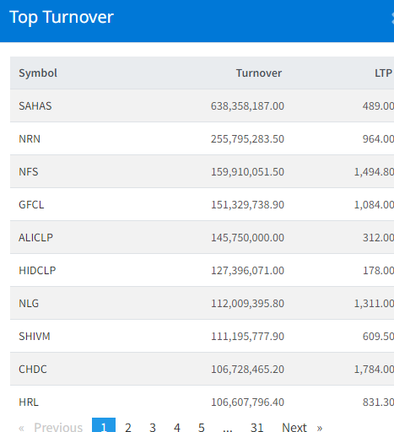Jump to last page 31
The height and width of the screenshot is (432, 394).
[x=256, y=427]
